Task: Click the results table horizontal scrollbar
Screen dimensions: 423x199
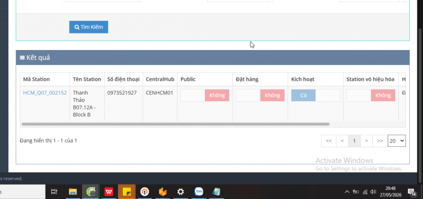Action: [175, 124]
